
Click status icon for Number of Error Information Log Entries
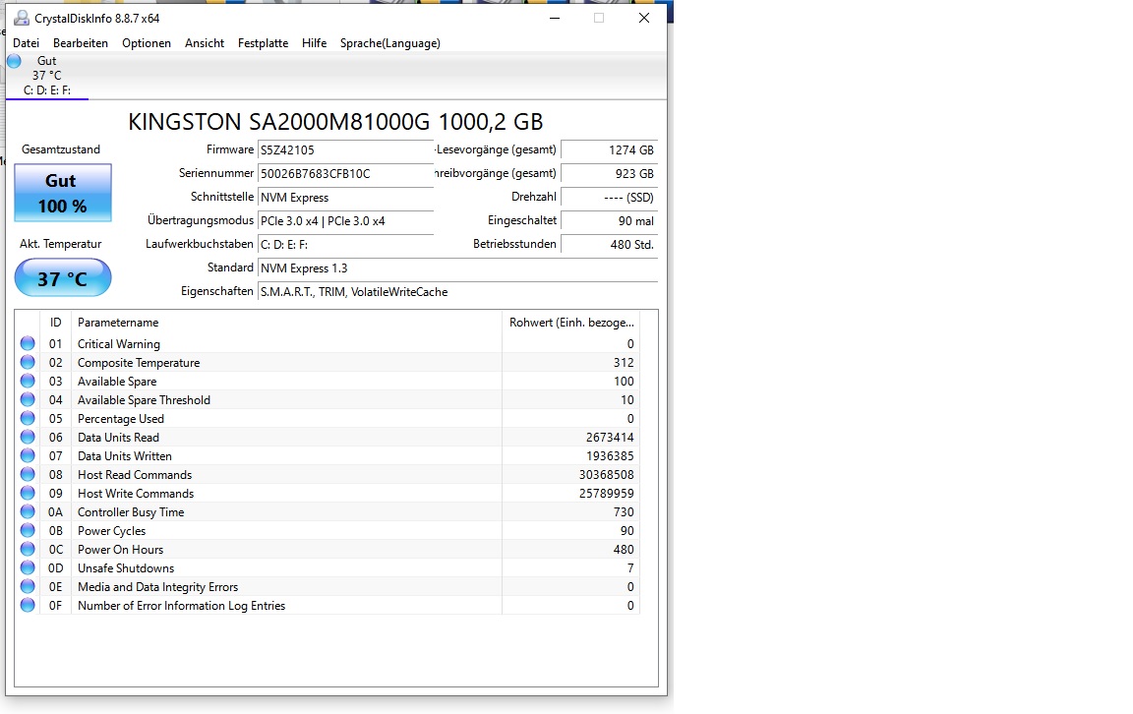click(x=28, y=606)
